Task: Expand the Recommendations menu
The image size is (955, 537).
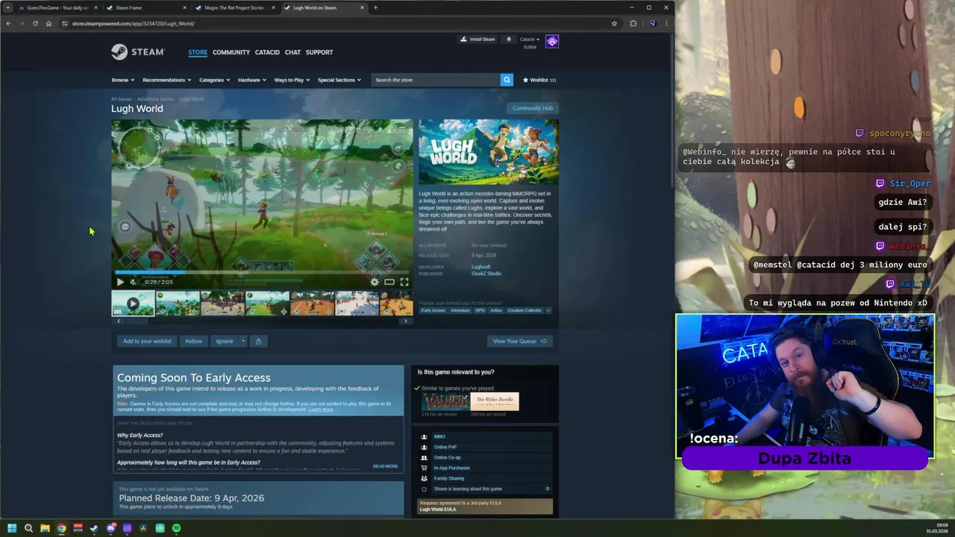Action: pyautogui.click(x=167, y=80)
